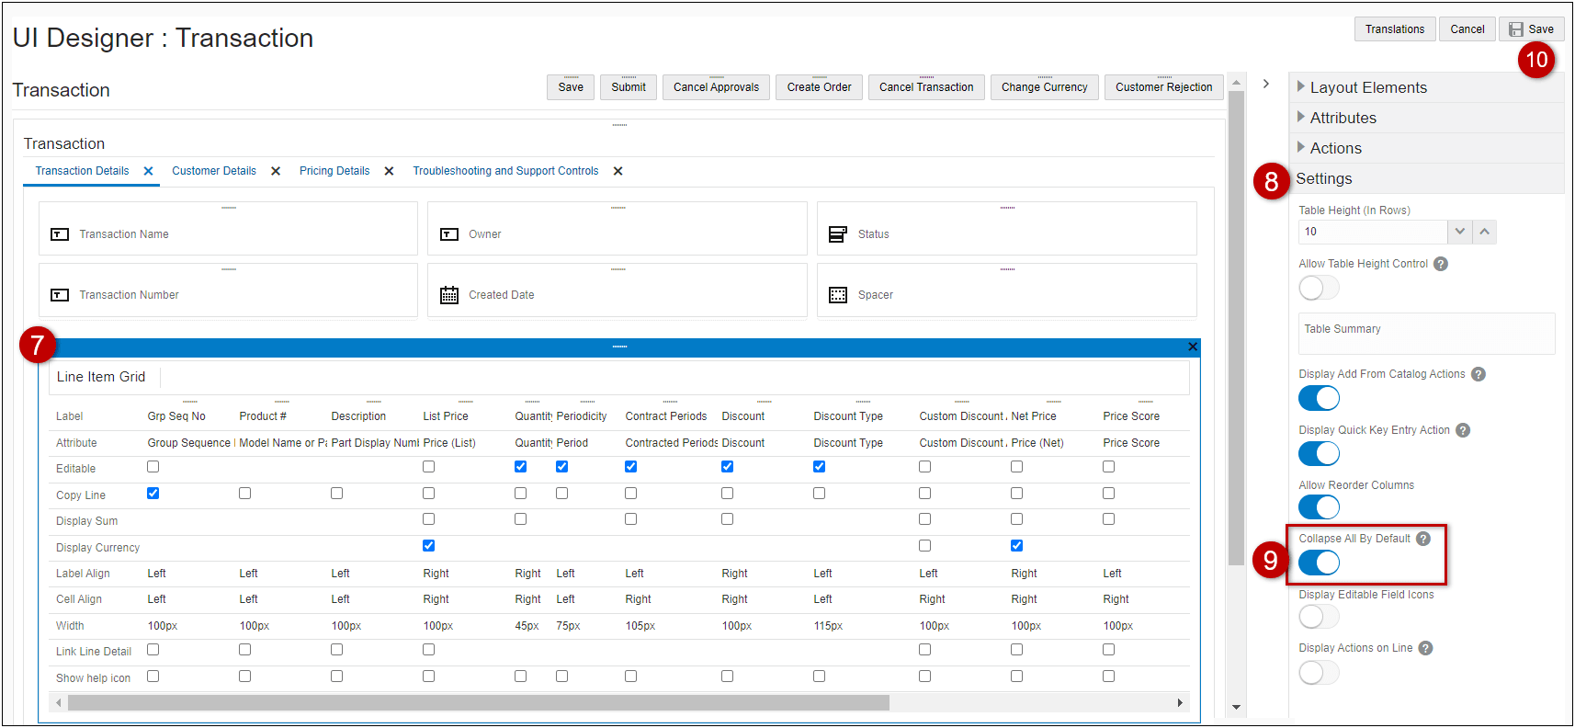
Task: Uncheck Display Currency for List Price
Action: [x=428, y=546]
